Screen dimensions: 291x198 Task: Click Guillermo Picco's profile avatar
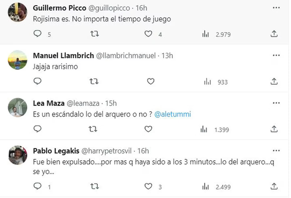pos(18,13)
